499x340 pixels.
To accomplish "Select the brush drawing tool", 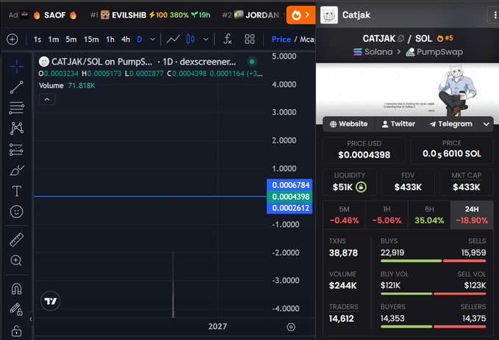I will click(17, 170).
